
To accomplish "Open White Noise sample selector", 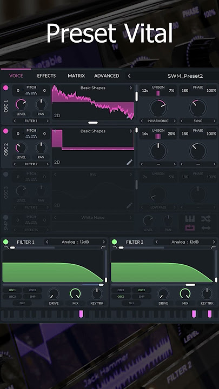I will [93, 218].
